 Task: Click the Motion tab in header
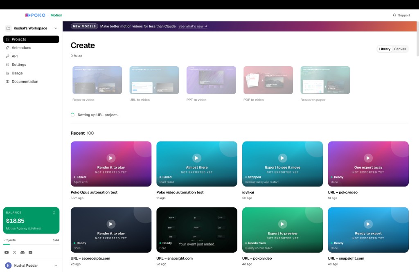point(56,15)
